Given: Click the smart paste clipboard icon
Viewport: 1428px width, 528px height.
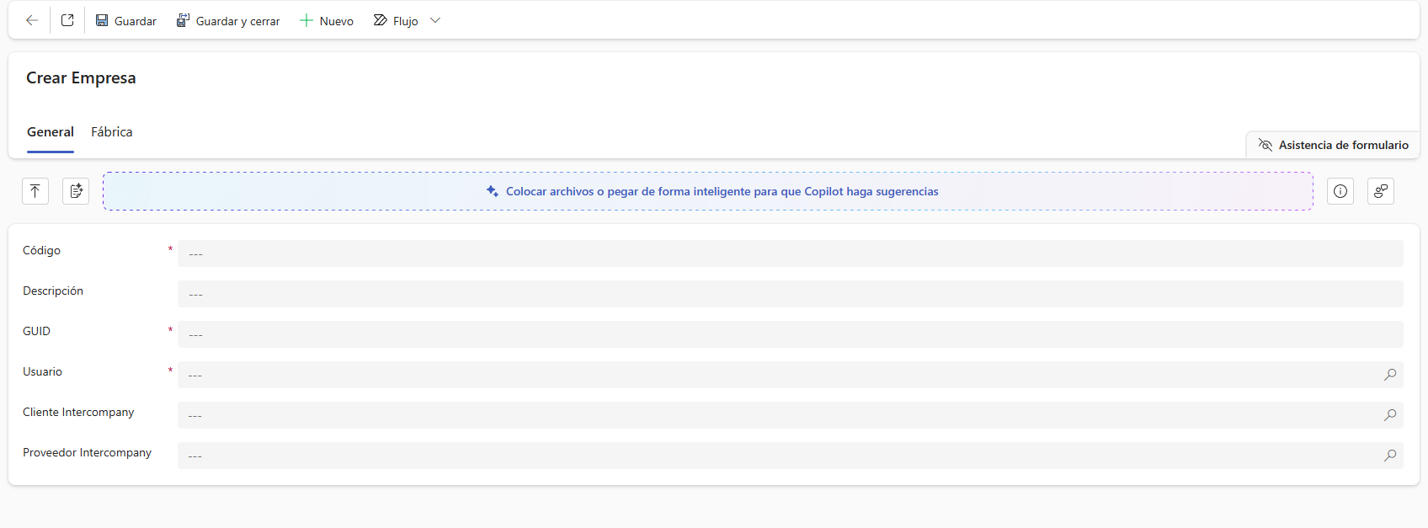Looking at the screenshot, I should pos(76,191).
